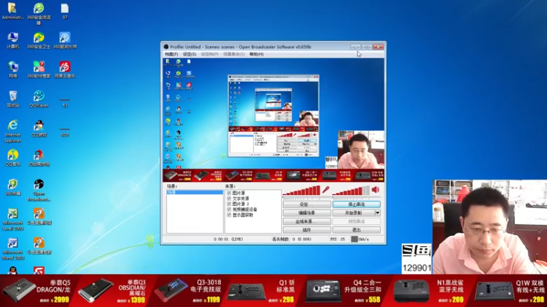Launch the 360软件管家 shortcut

coord(39,70)
